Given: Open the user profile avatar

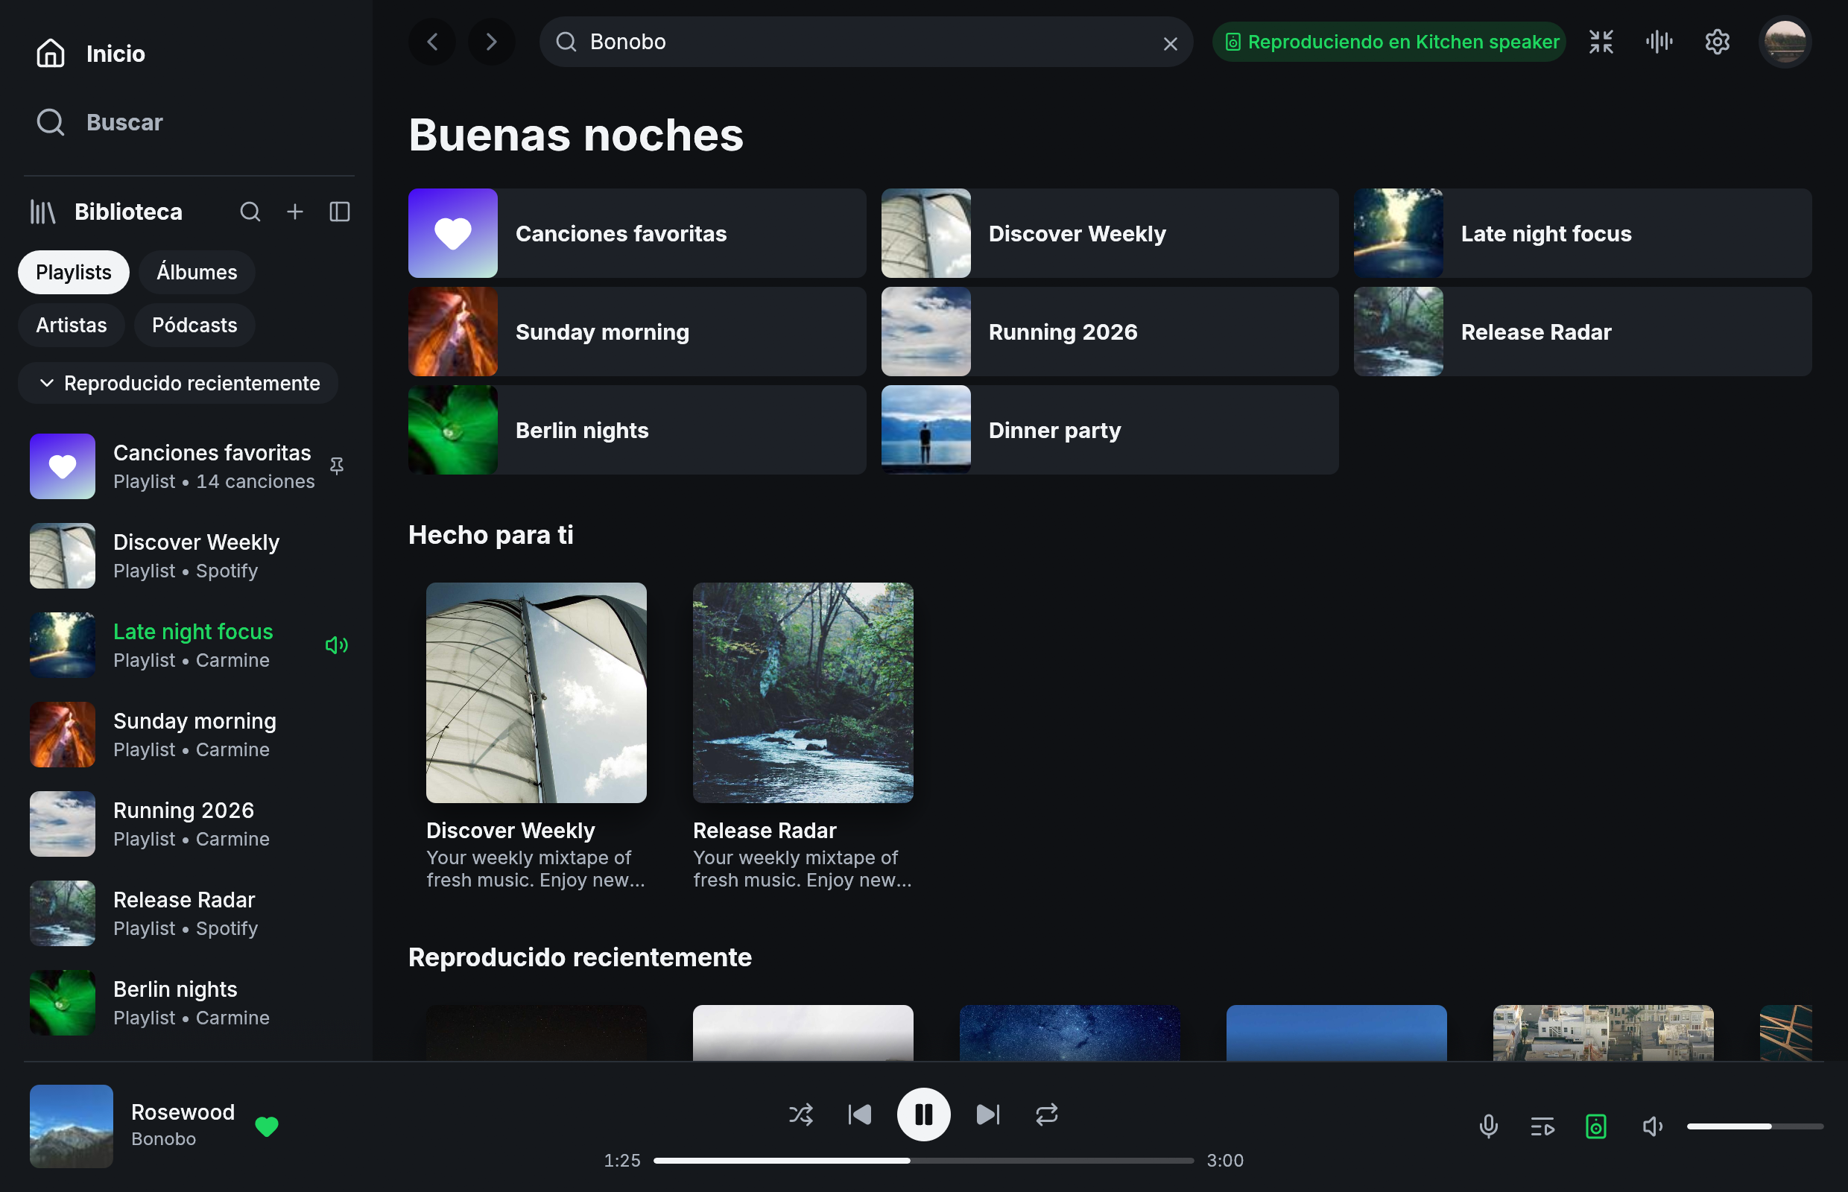Looking at the screenshot, I should [1785, 42].
